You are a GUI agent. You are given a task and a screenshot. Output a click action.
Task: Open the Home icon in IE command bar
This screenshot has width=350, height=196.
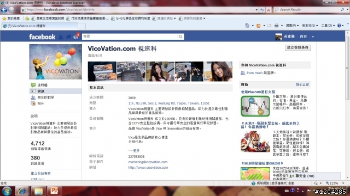tap(247, 26)
